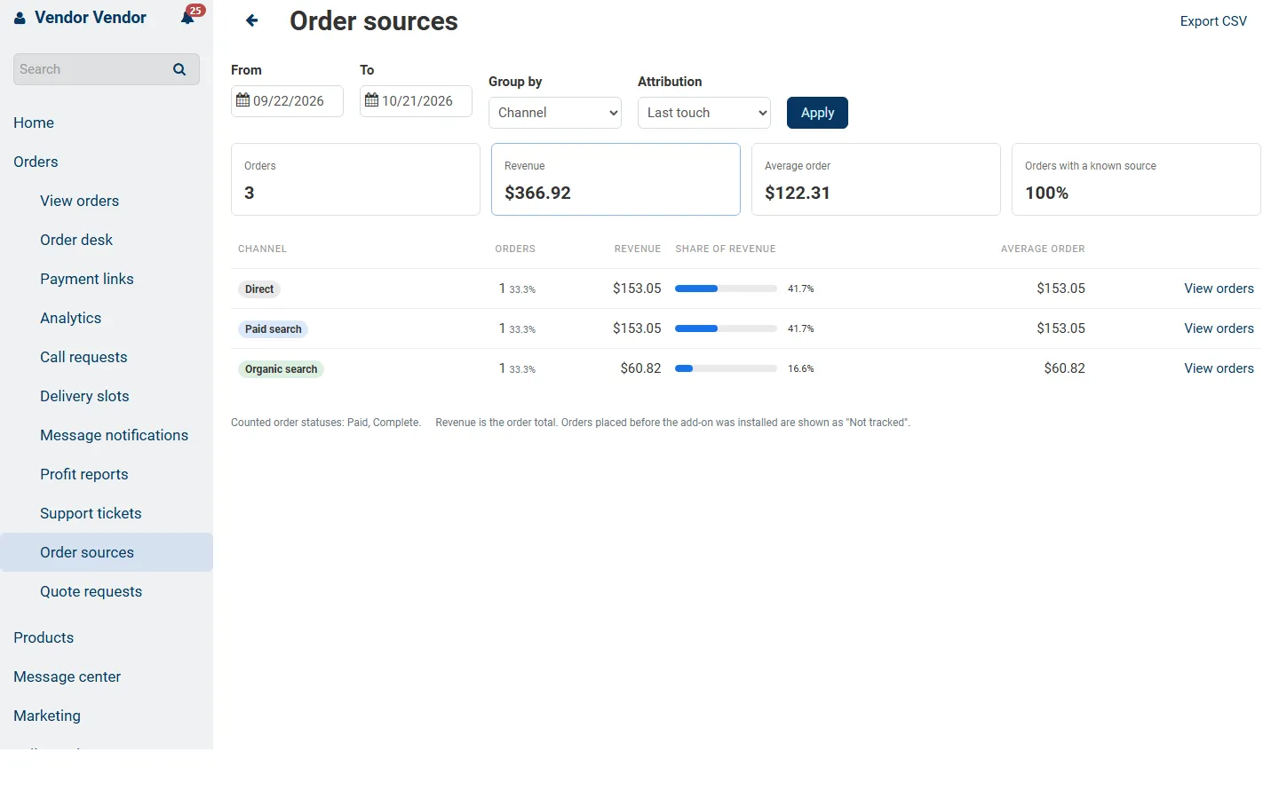Open the Group by dropdown
Viewport: 1279px width, 799px height.
pyautogui.click(x=555, y=113)
